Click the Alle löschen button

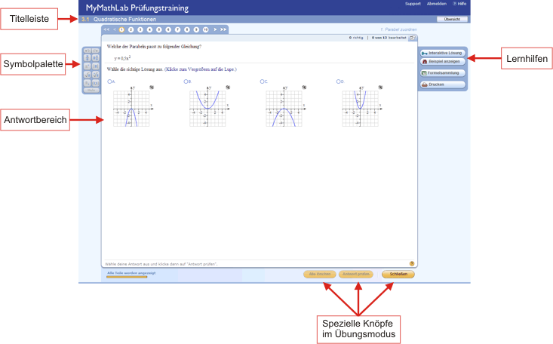point(320,274)
